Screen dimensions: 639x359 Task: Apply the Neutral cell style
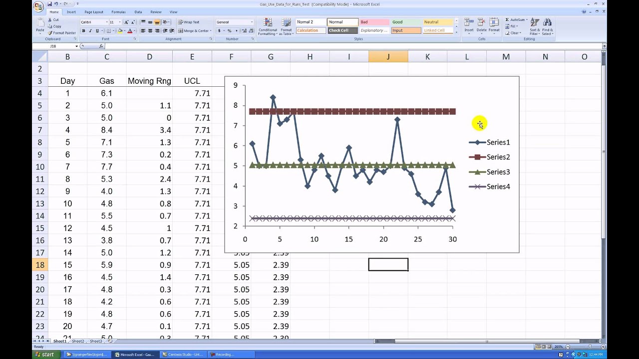pos(437,22)
